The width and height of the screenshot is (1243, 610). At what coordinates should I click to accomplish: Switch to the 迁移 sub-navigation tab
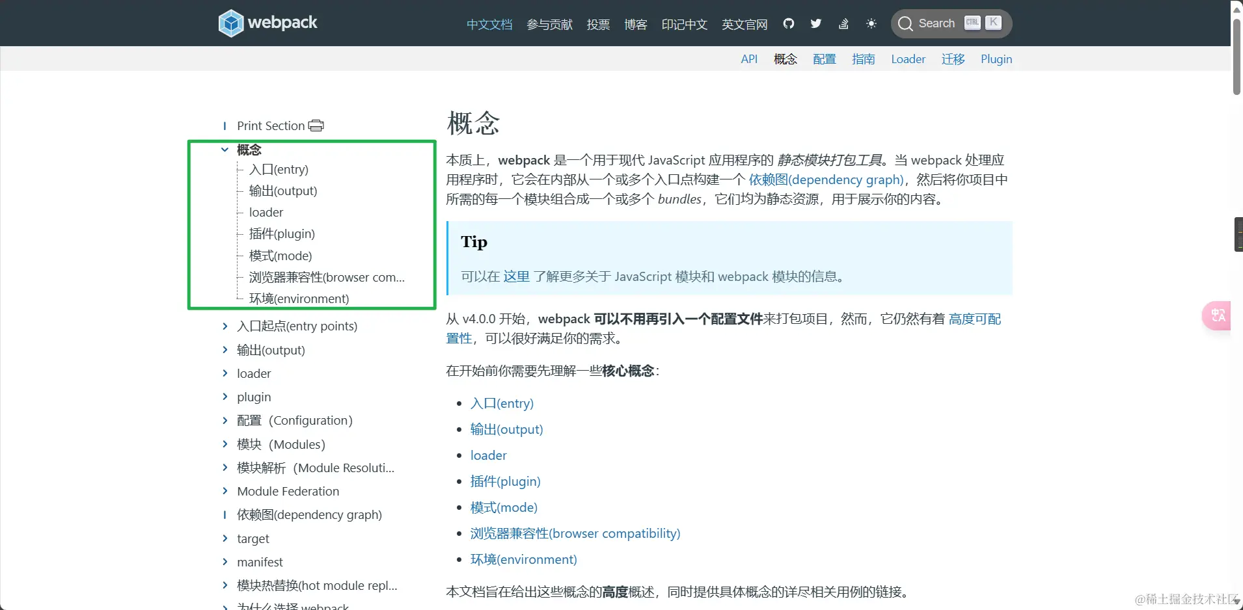[953, 59]
